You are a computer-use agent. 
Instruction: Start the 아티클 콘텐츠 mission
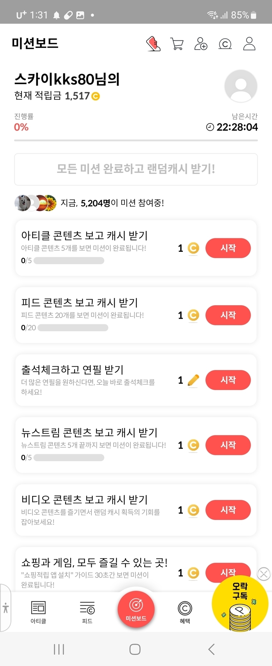click(x=228, y=248)
